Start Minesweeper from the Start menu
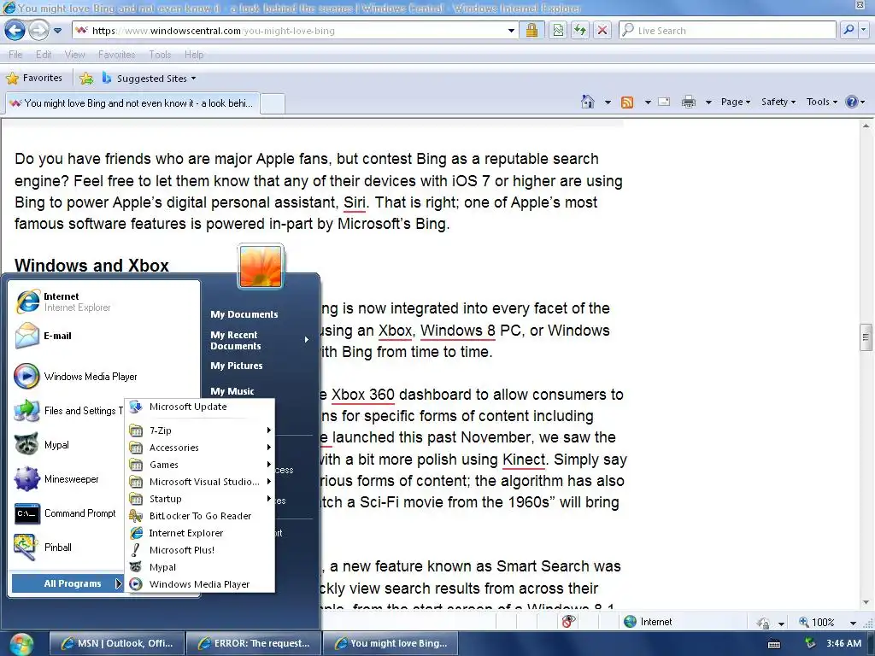The height and width of the screenshot is (656, 875). point(67,479)
